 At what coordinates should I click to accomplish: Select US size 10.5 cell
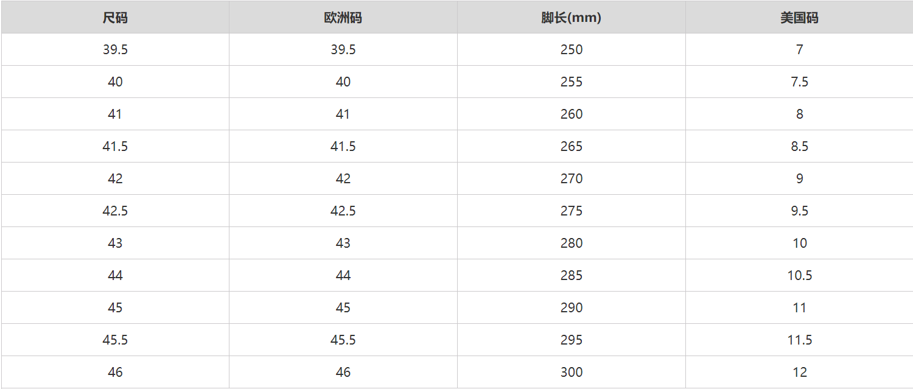coord(799,276)
